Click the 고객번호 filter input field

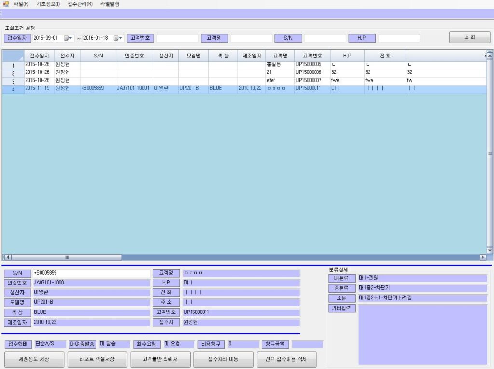click(x=177, y=38)
